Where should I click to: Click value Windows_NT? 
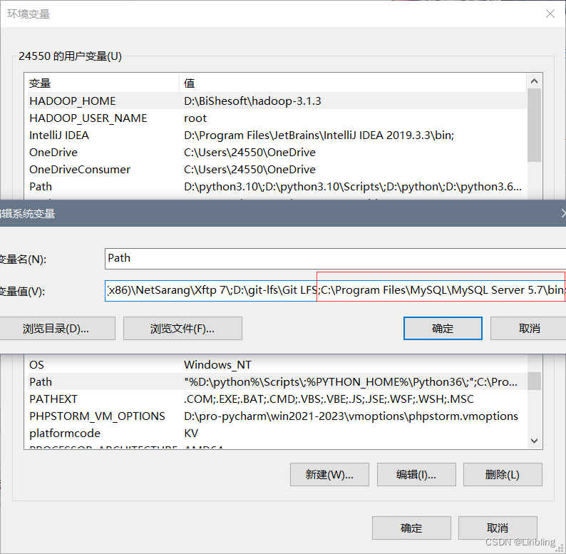coord(217,365)
